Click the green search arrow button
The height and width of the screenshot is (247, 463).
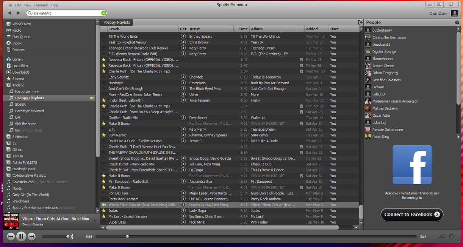(x=103, y=12)
